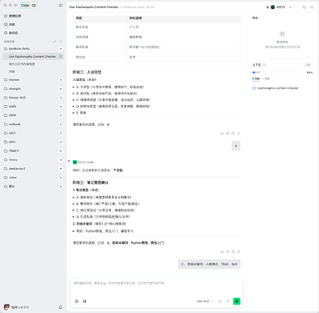Open the model selector dropdown in input bar

coord(205,301)
